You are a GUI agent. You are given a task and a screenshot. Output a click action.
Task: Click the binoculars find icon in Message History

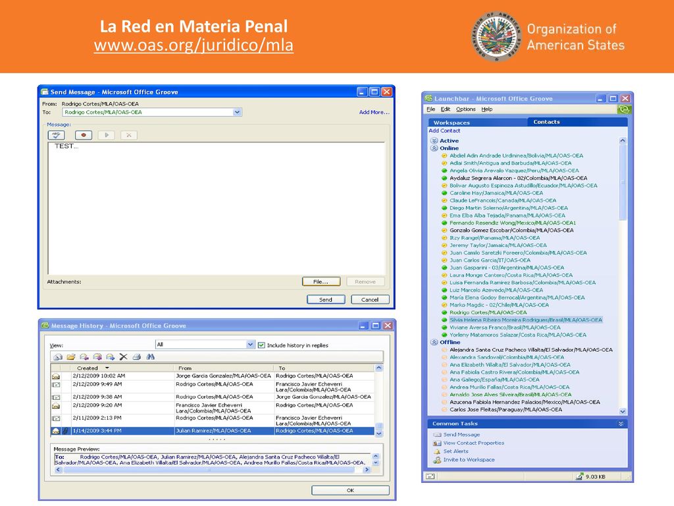[150, 356]
